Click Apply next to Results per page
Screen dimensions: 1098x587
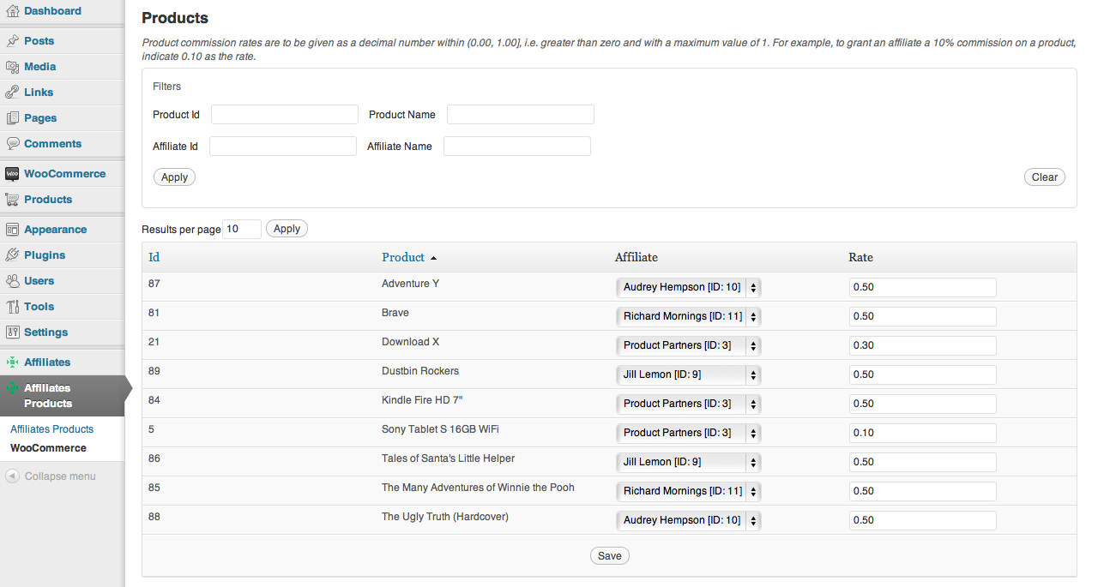pos(287,229)
